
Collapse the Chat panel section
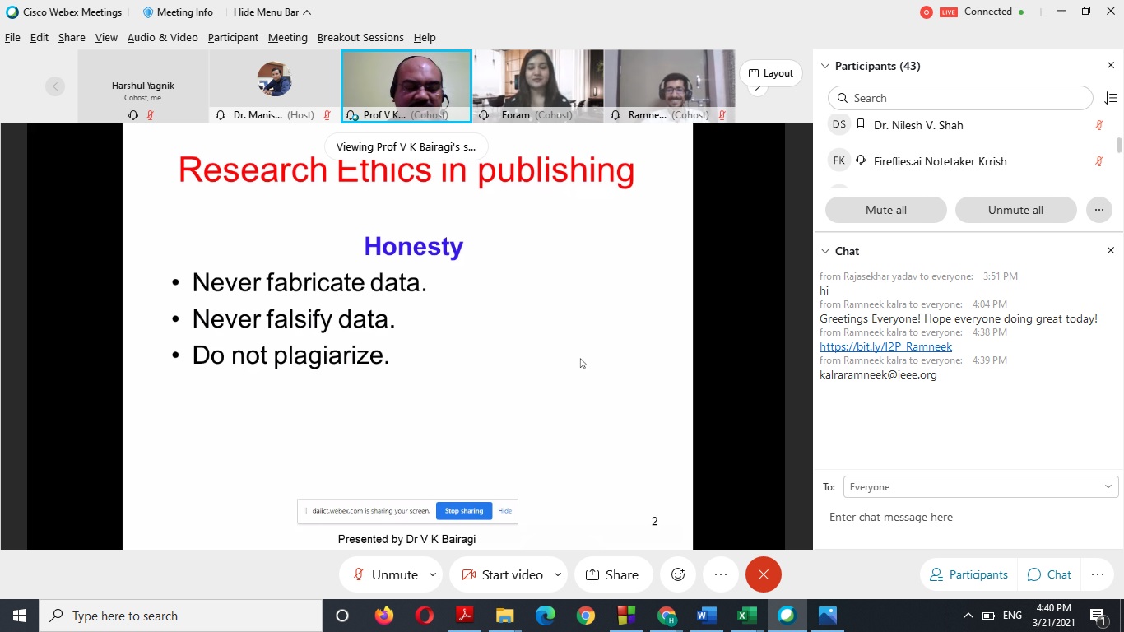(825, 251)
